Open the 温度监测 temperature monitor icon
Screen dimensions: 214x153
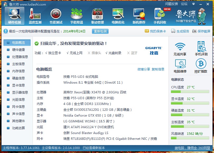coord(35,16)
